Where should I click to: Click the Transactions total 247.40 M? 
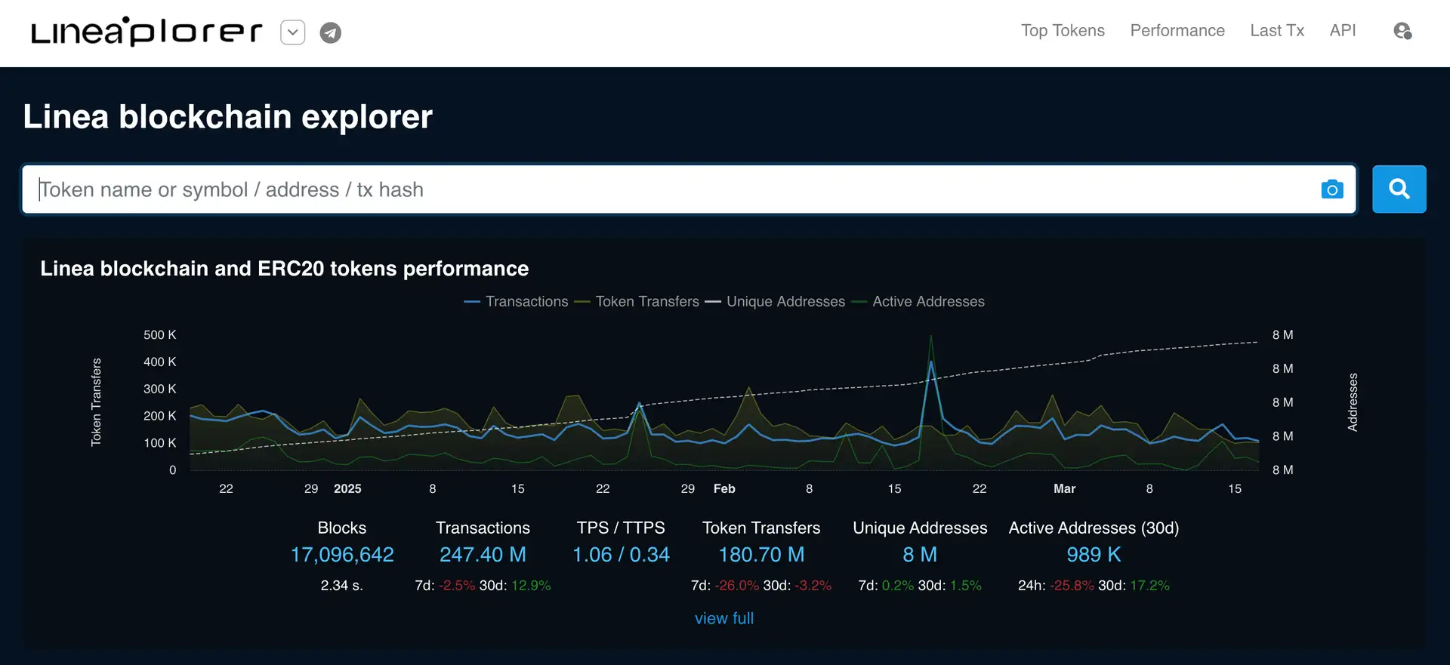tap(483, 555)
